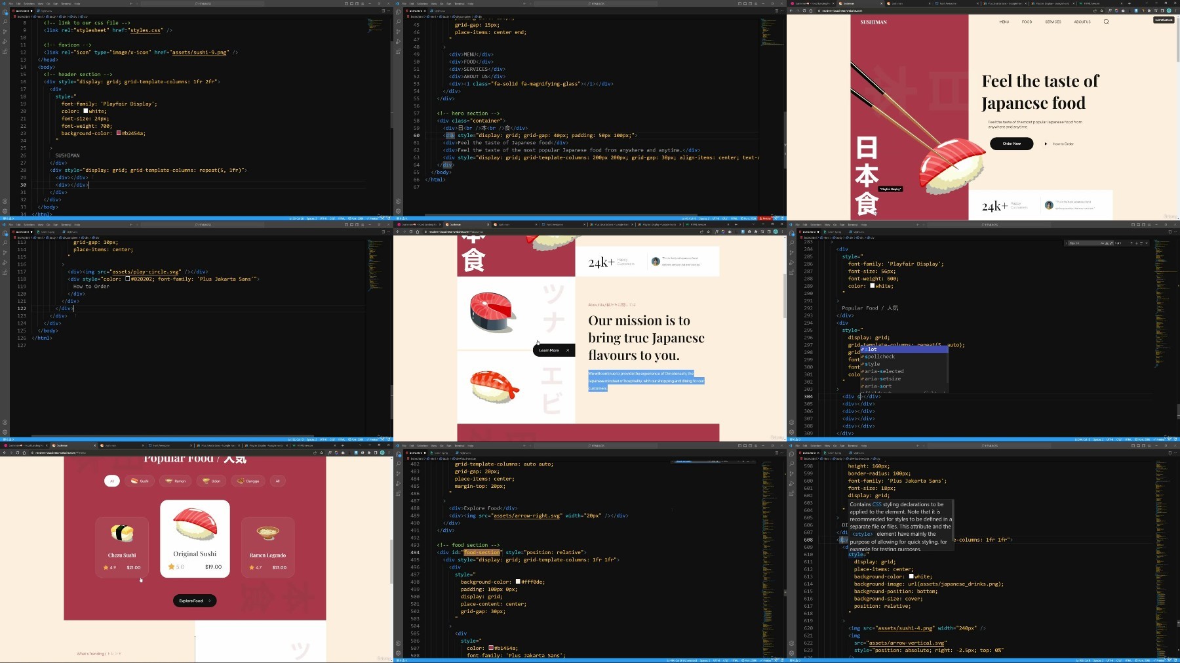Select Ramen category filter pill

tap(176, 481)
